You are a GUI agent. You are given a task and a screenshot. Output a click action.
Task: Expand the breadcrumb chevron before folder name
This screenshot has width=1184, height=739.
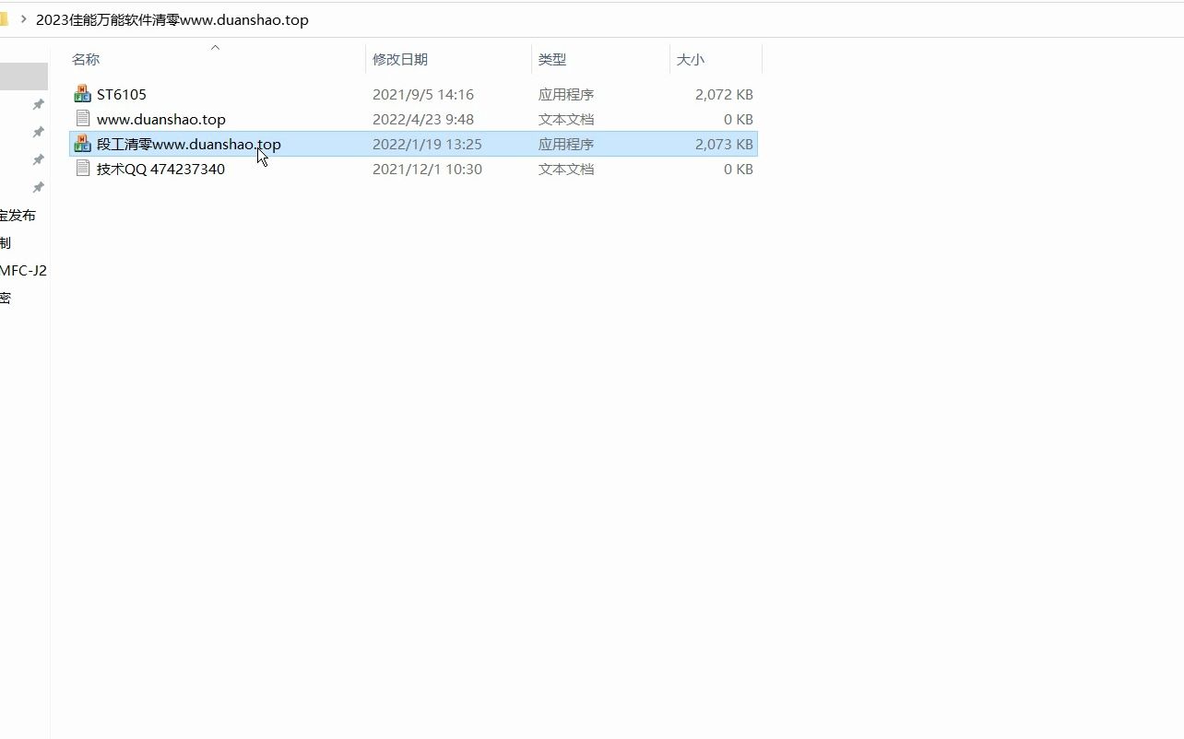pyautogui.click(x=23, y=18)
